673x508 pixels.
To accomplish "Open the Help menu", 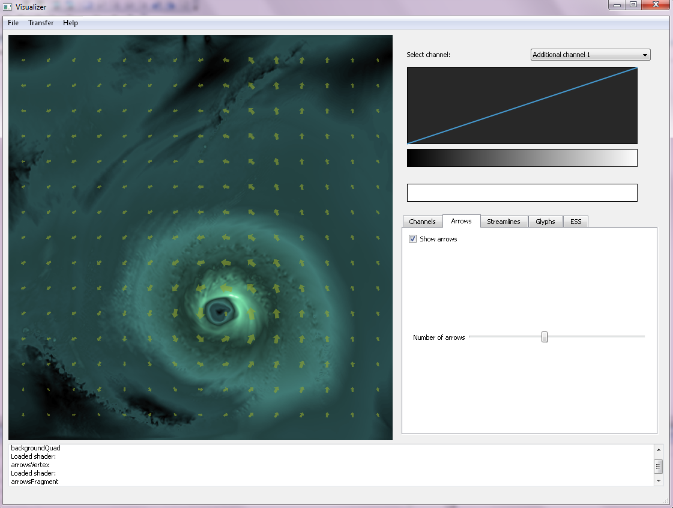I will (x=70, y=23).
